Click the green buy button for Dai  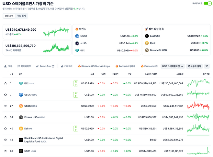pyautogui.click(x=76, y=128)
